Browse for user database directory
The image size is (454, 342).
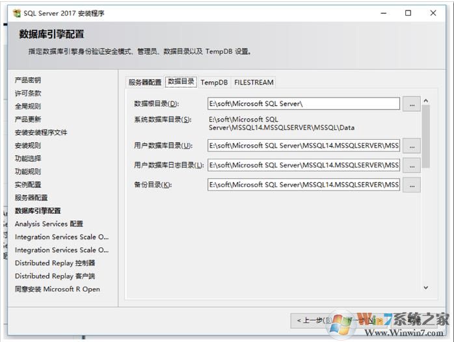pyautogui.click(x=412, y=146)
